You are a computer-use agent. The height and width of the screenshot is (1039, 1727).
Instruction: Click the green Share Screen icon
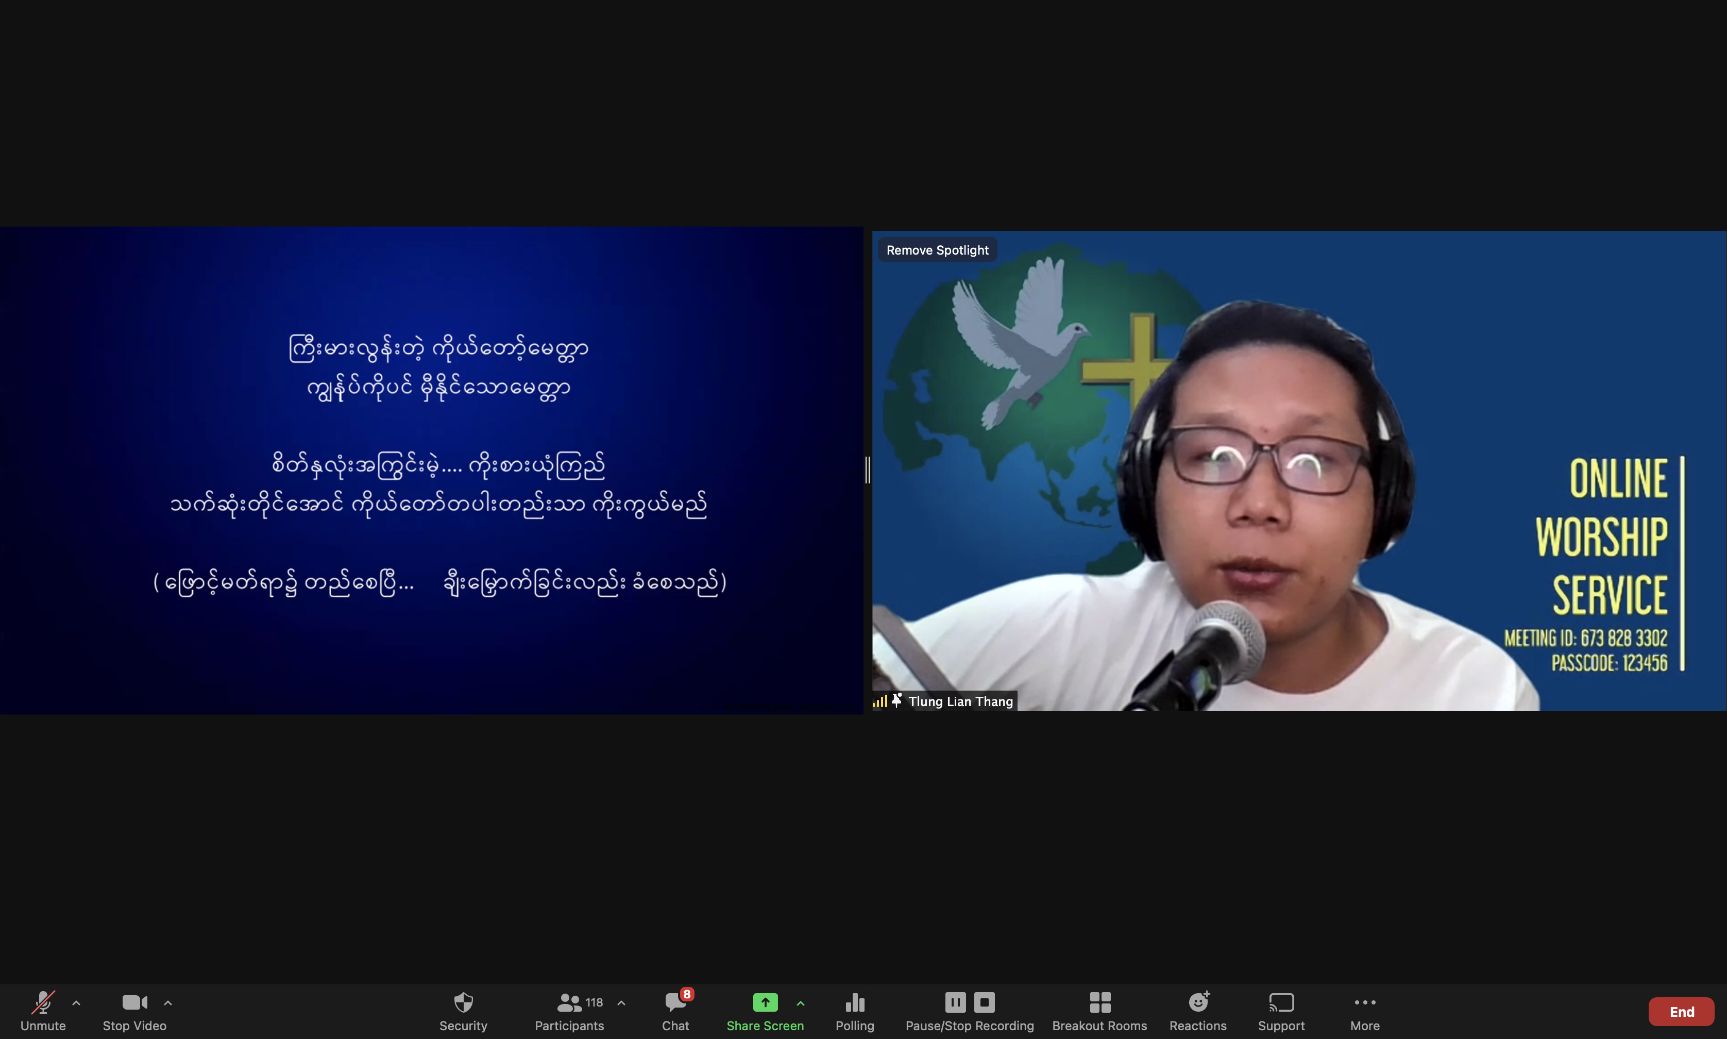point(765,1002)
